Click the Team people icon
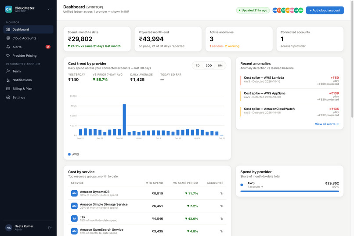Image resolution: width=354 pixels, height=236 pixels. (x=8, y=71)
